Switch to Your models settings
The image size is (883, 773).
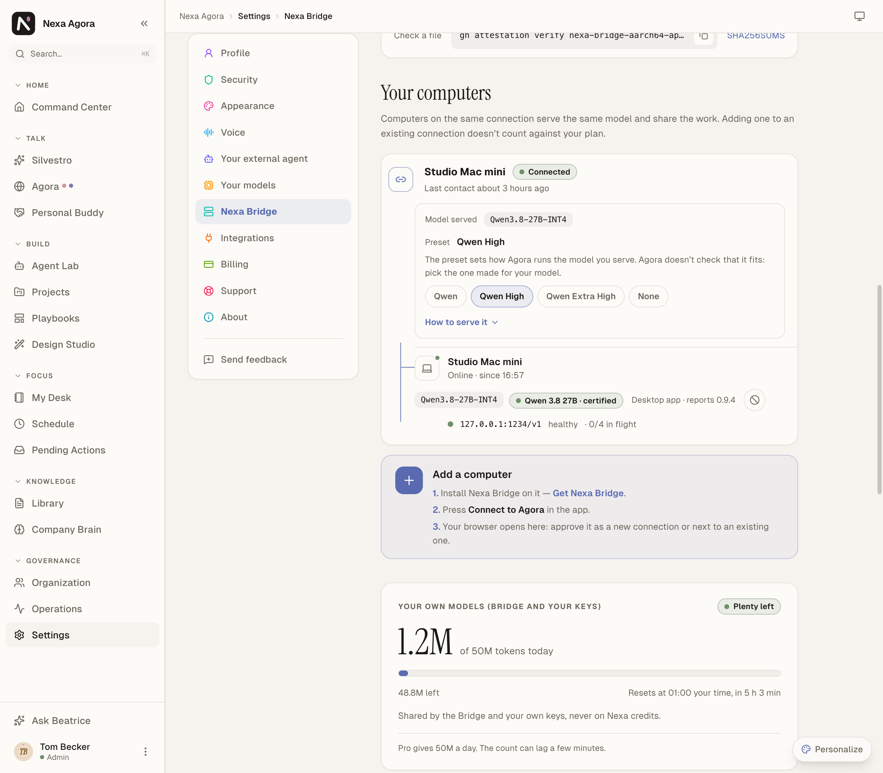(x=273, y=185)
